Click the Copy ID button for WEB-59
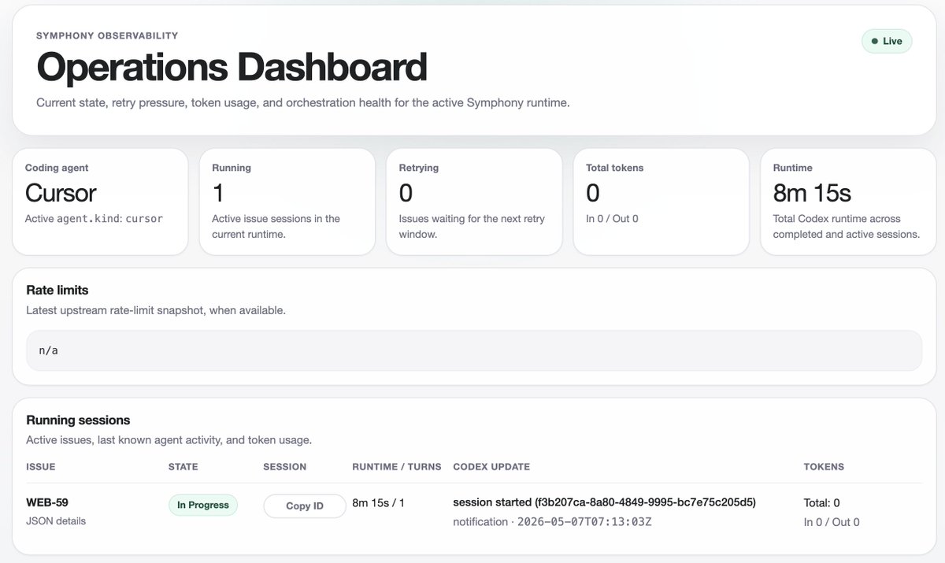Image resolution: width=945 pixels, height=563 pixels. tap(304, 506)
